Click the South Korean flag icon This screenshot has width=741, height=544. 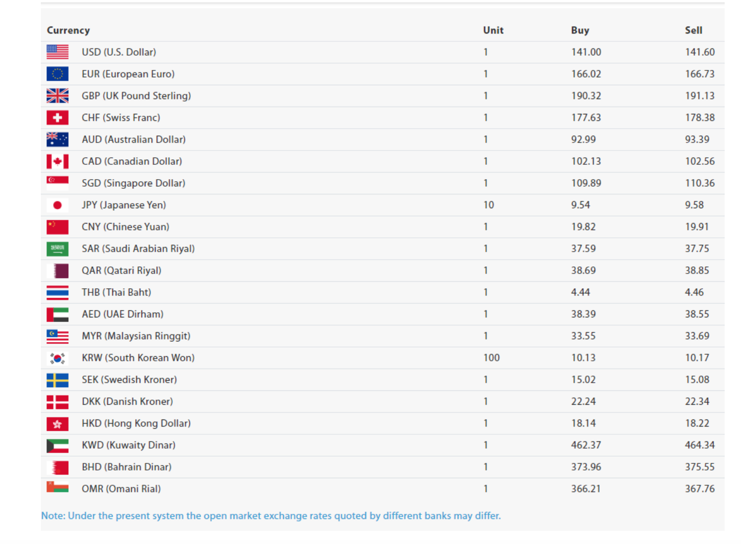pos(57,358)
